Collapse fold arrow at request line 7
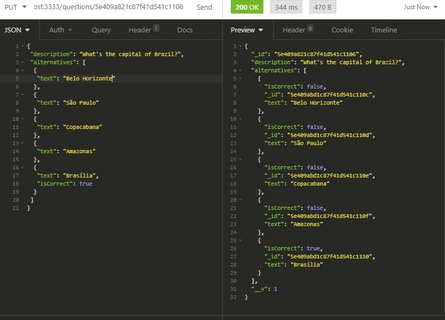 click(22, 95)
